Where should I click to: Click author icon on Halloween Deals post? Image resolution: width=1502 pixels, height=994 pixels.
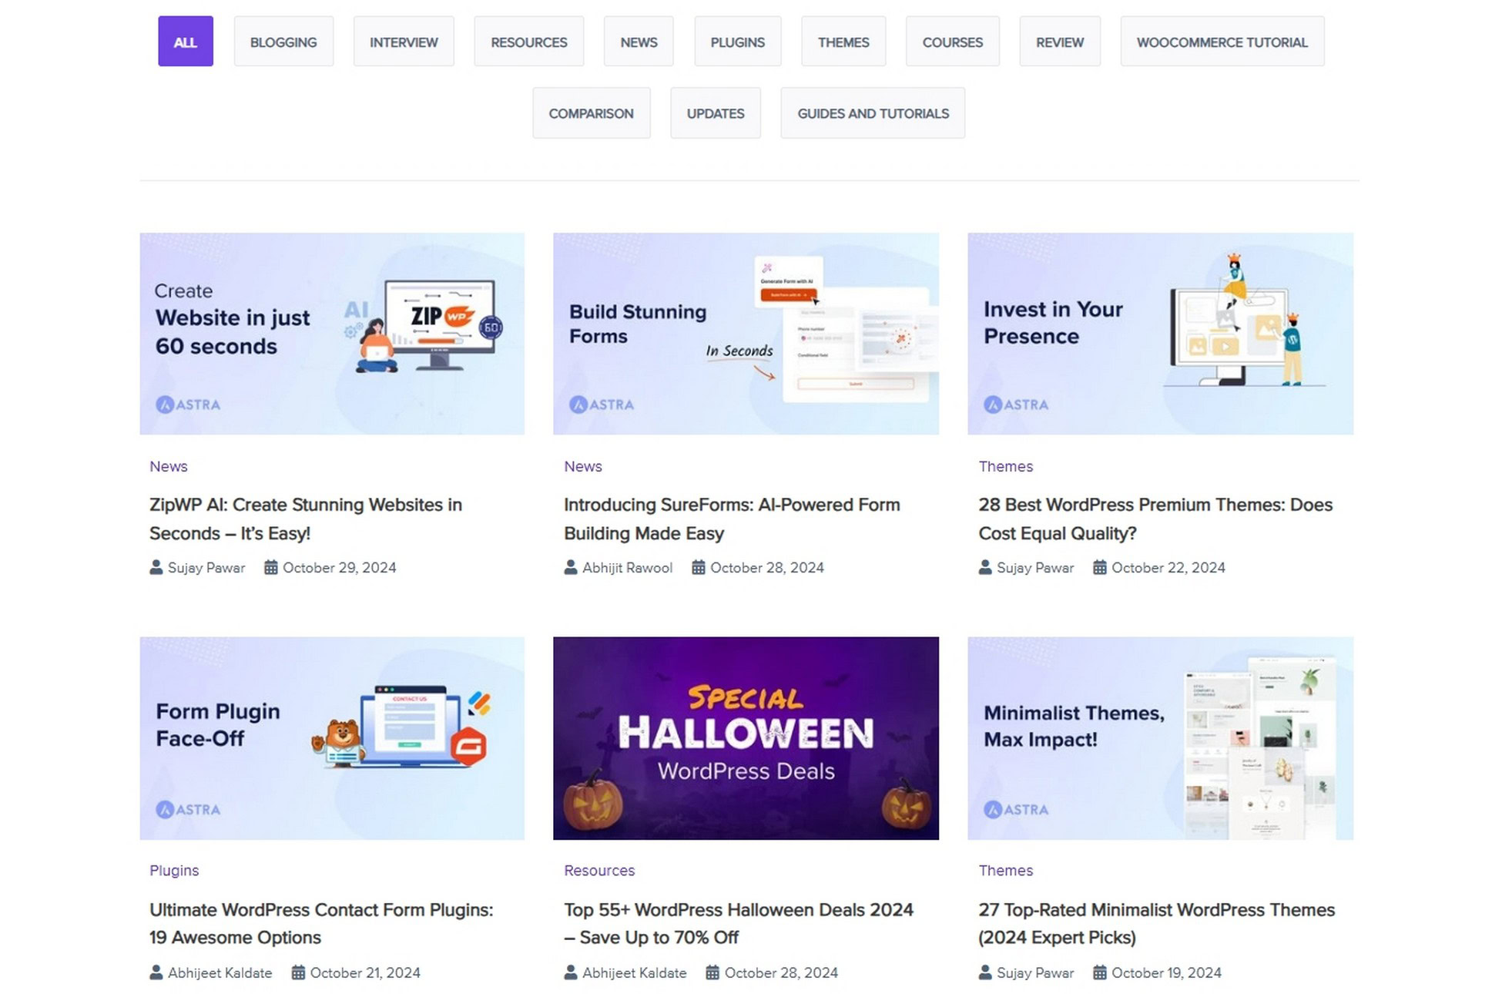coord(571,972)
